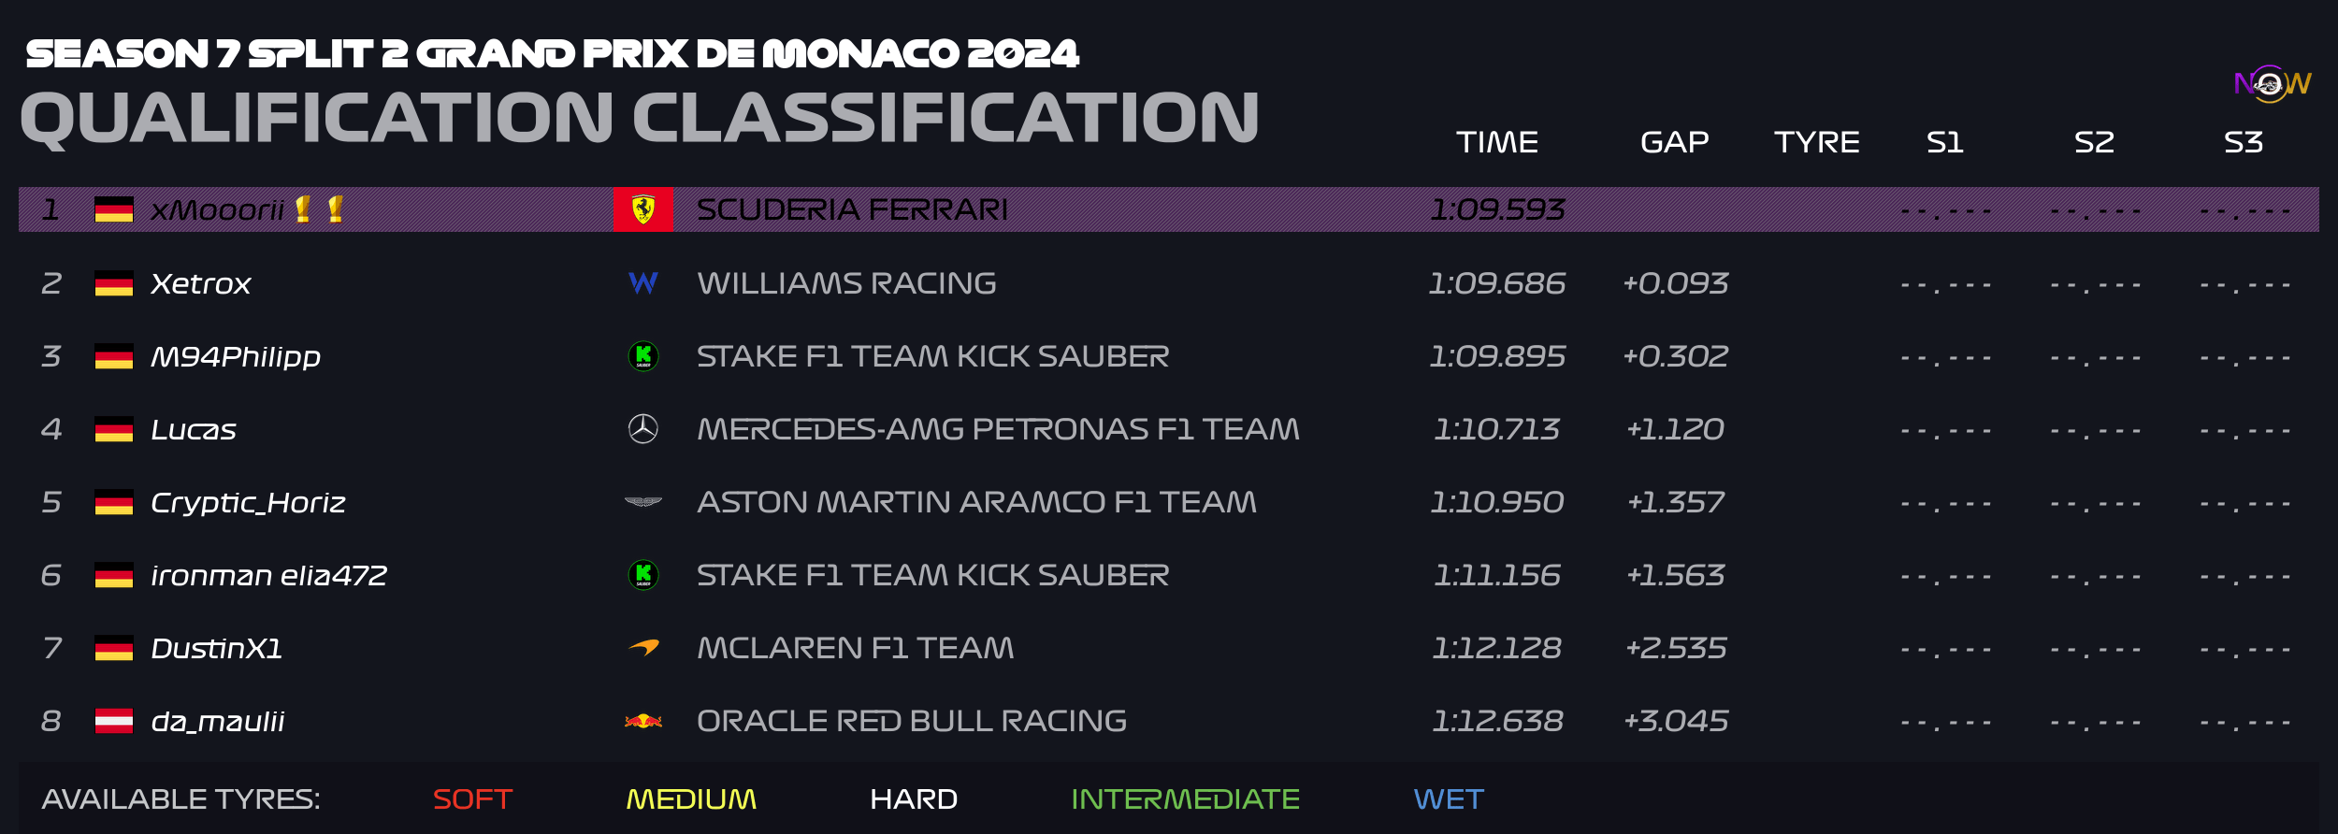
Task: Click the Austrian flag next to da_maulii
Action: [114, 721]
